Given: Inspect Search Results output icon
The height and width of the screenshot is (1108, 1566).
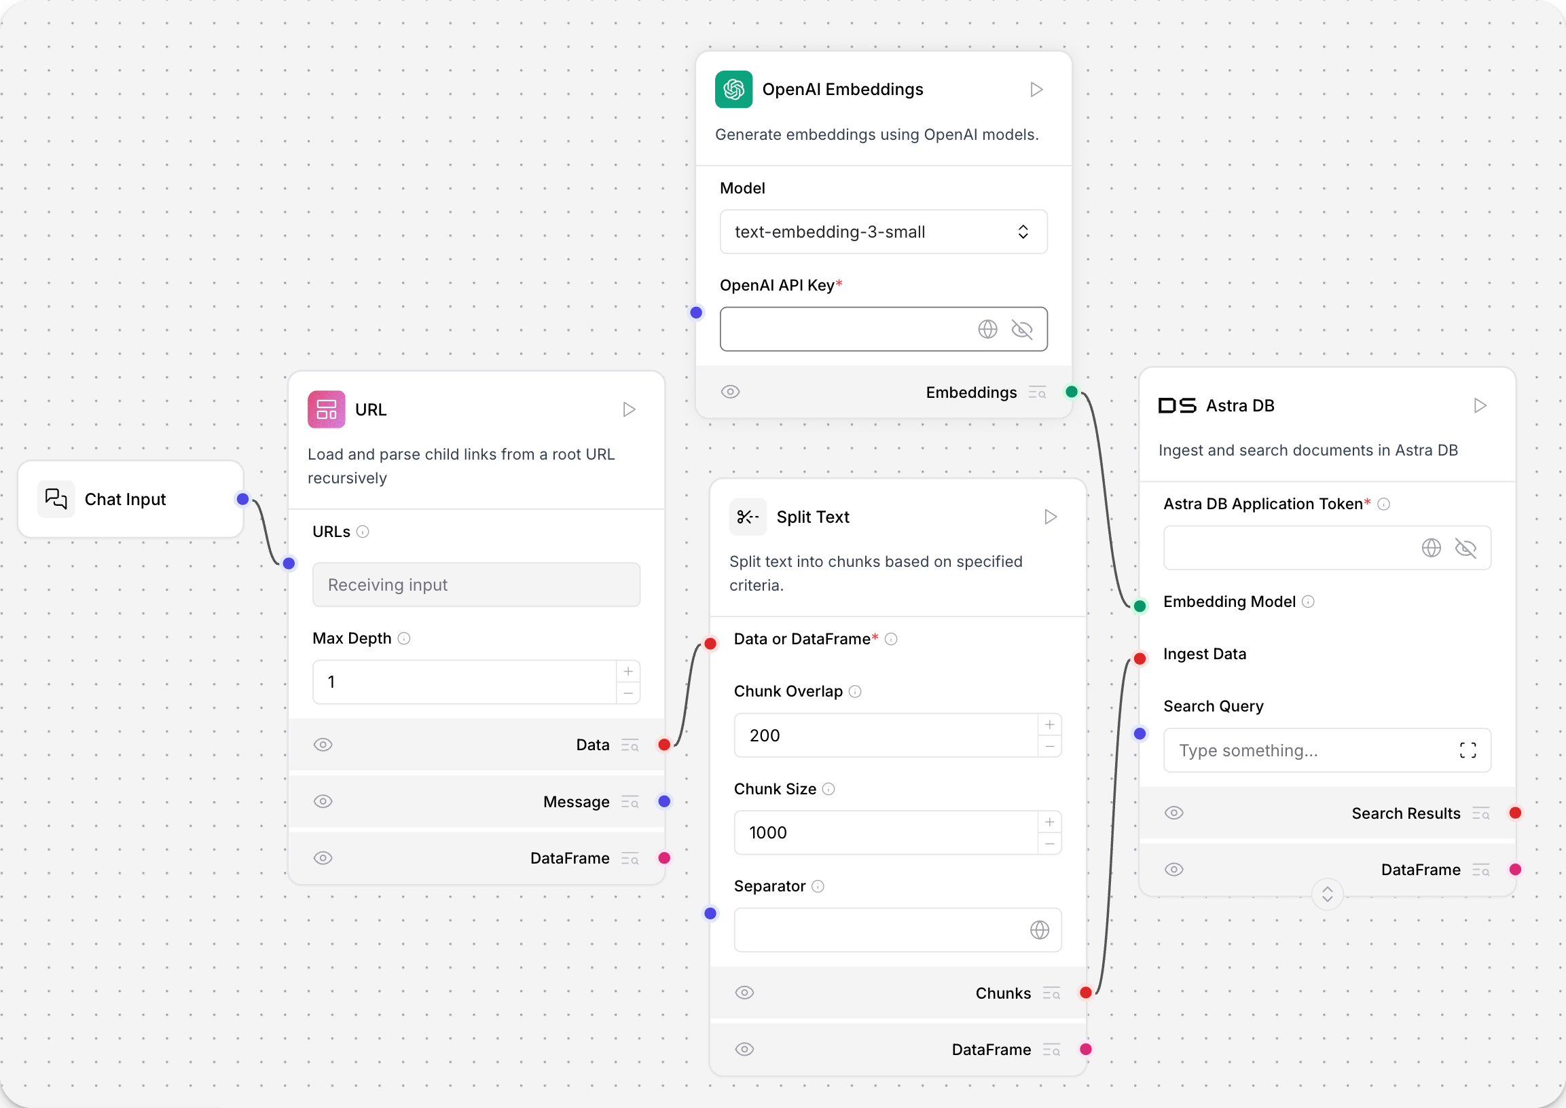Looking at the screenshot, I should [1480, 813].
